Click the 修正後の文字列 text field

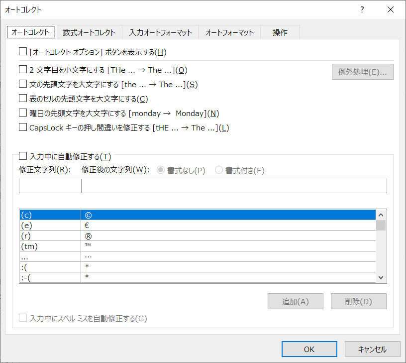[x=234, y=186]
